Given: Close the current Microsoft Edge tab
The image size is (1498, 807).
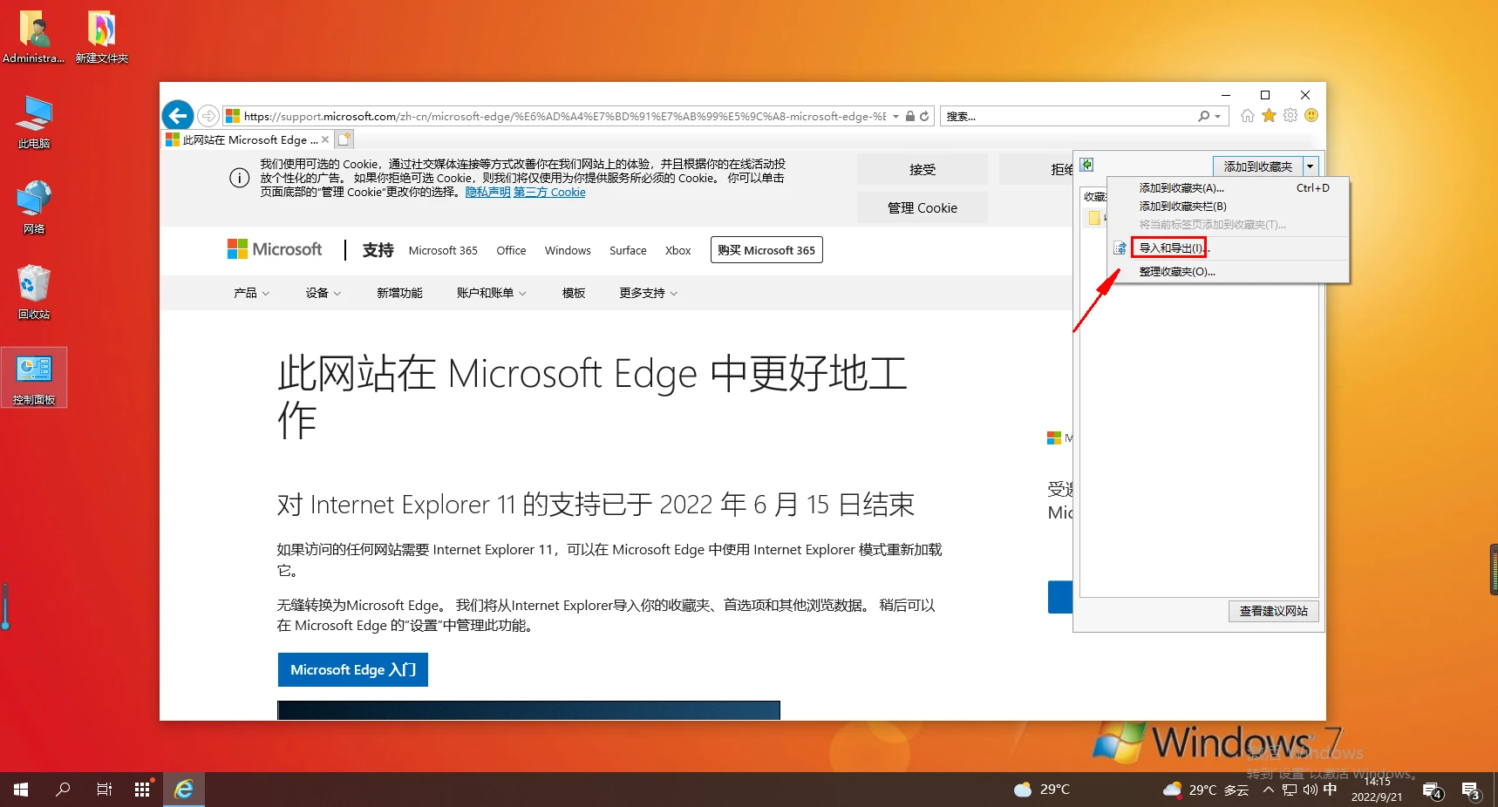Looking at the screenshot, I should pos(325,139).
